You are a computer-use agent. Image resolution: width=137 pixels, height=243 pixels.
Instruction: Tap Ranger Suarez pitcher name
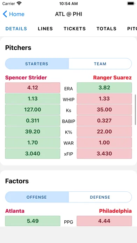coord(112,78)
